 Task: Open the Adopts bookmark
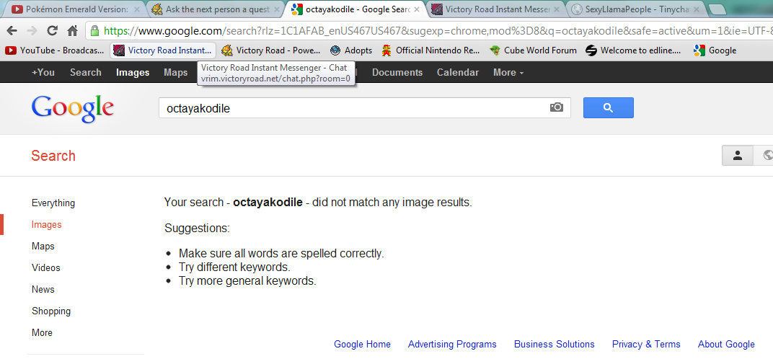coord(351,50)
